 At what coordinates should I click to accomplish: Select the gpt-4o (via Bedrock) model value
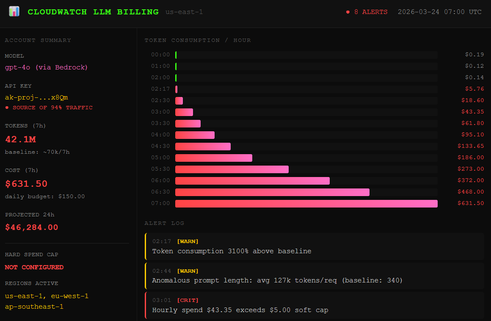[46, 67]
